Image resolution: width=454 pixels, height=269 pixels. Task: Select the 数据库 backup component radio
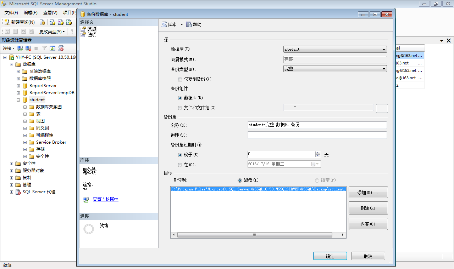click(x=180, y=98)
